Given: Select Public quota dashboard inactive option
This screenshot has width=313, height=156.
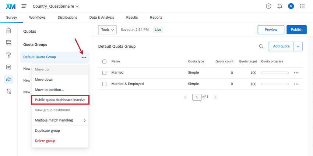Looking at the screenshot, I should [x=60, y=100].
